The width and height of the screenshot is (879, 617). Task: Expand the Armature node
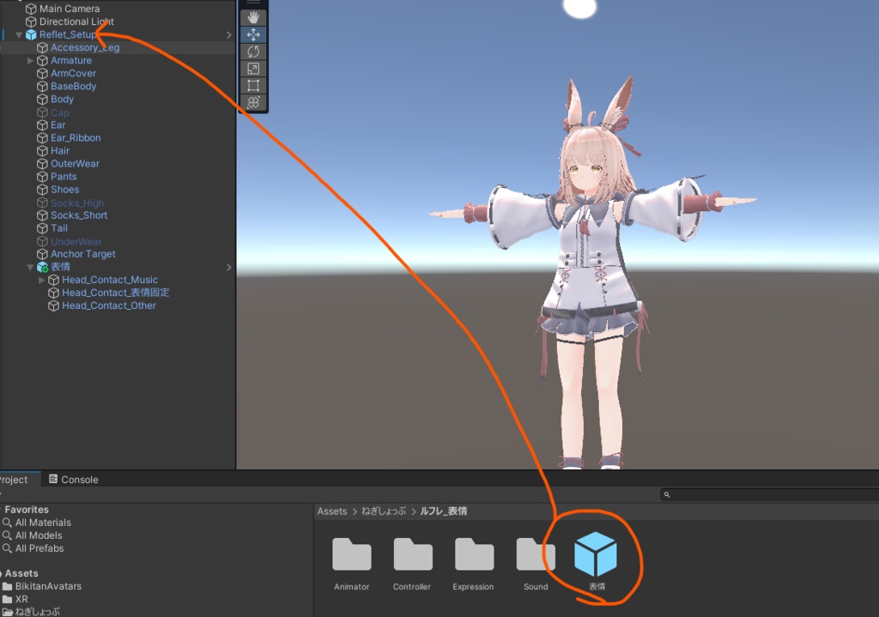pos(30,61)
